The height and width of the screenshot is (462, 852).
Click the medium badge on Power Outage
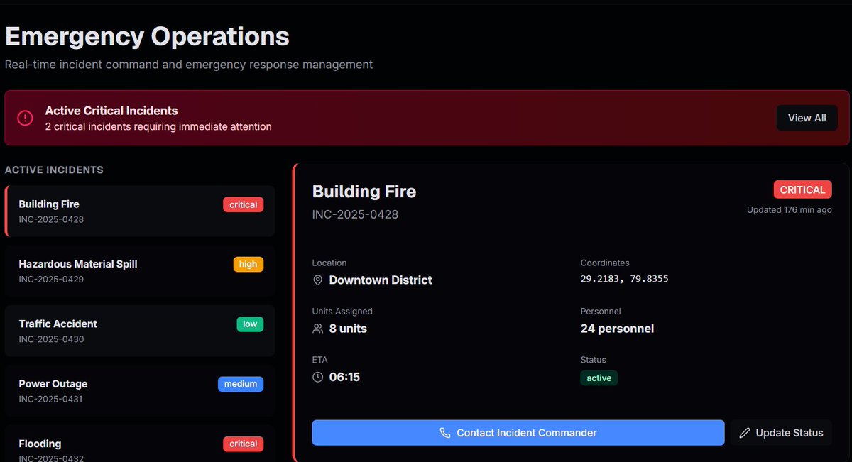pos(241,384)
